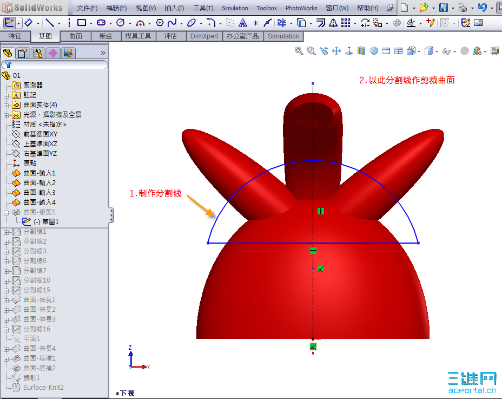This screenshot has width=502, height=399.
Task: Open the Linear Sketch Pattern tool
Action: (346, 23)
